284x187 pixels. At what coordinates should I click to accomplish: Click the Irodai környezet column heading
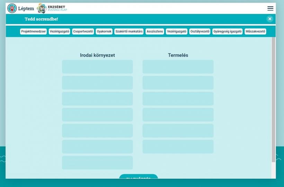[97, 55]
